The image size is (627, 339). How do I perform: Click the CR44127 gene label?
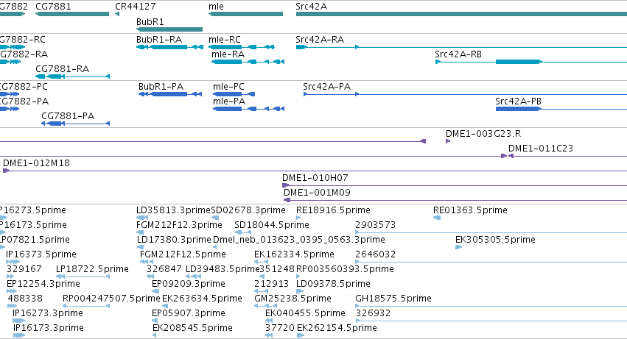click(x=135, y=7)
